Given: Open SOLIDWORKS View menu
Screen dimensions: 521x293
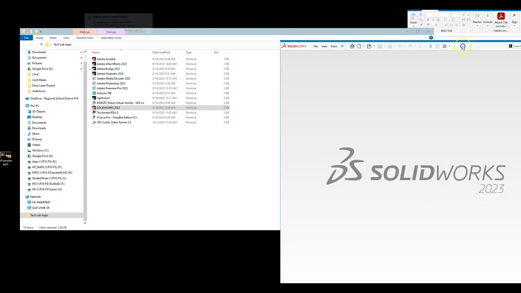Looking at the screenshot, I should 324,46.
